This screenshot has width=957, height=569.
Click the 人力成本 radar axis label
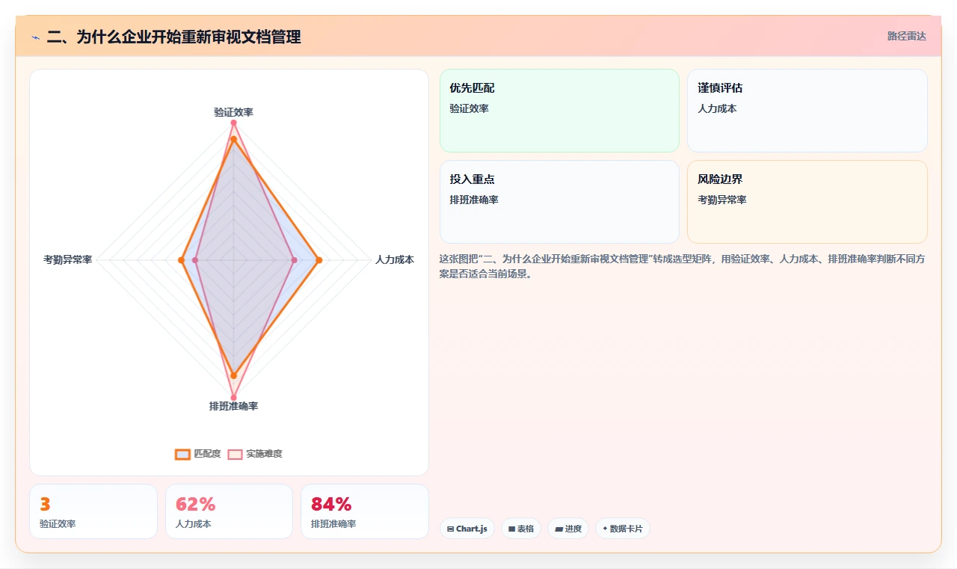[x=395, y=260]
